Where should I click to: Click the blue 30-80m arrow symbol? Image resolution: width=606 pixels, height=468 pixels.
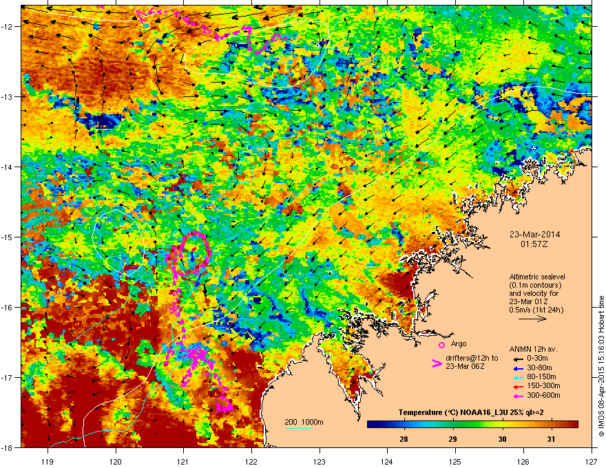click(519, 369)
